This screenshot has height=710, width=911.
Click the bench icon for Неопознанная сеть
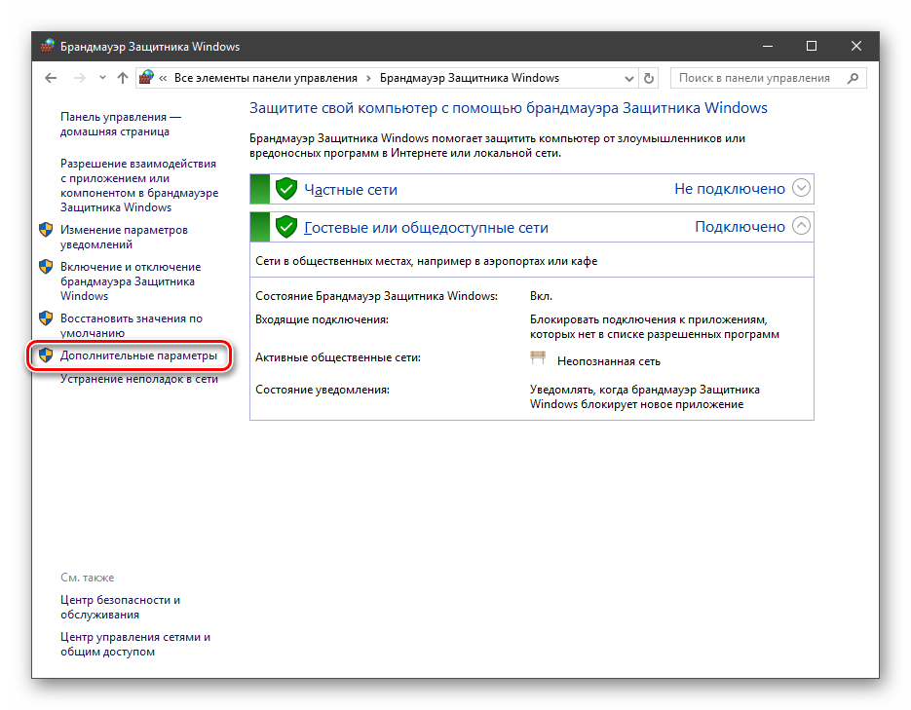click(x=538, y=358)
